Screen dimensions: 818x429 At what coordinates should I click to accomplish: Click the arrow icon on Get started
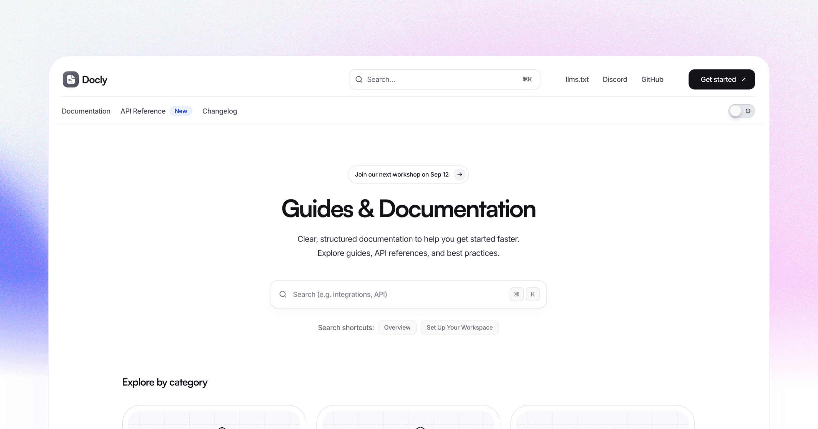click(x=743, y=79)
